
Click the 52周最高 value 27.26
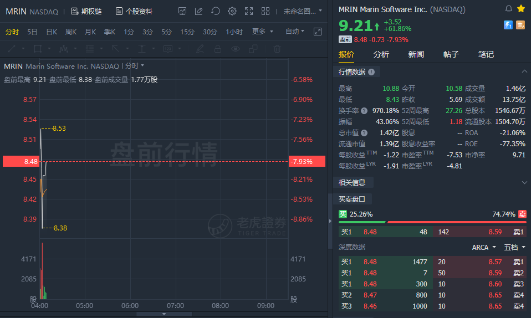454,111
